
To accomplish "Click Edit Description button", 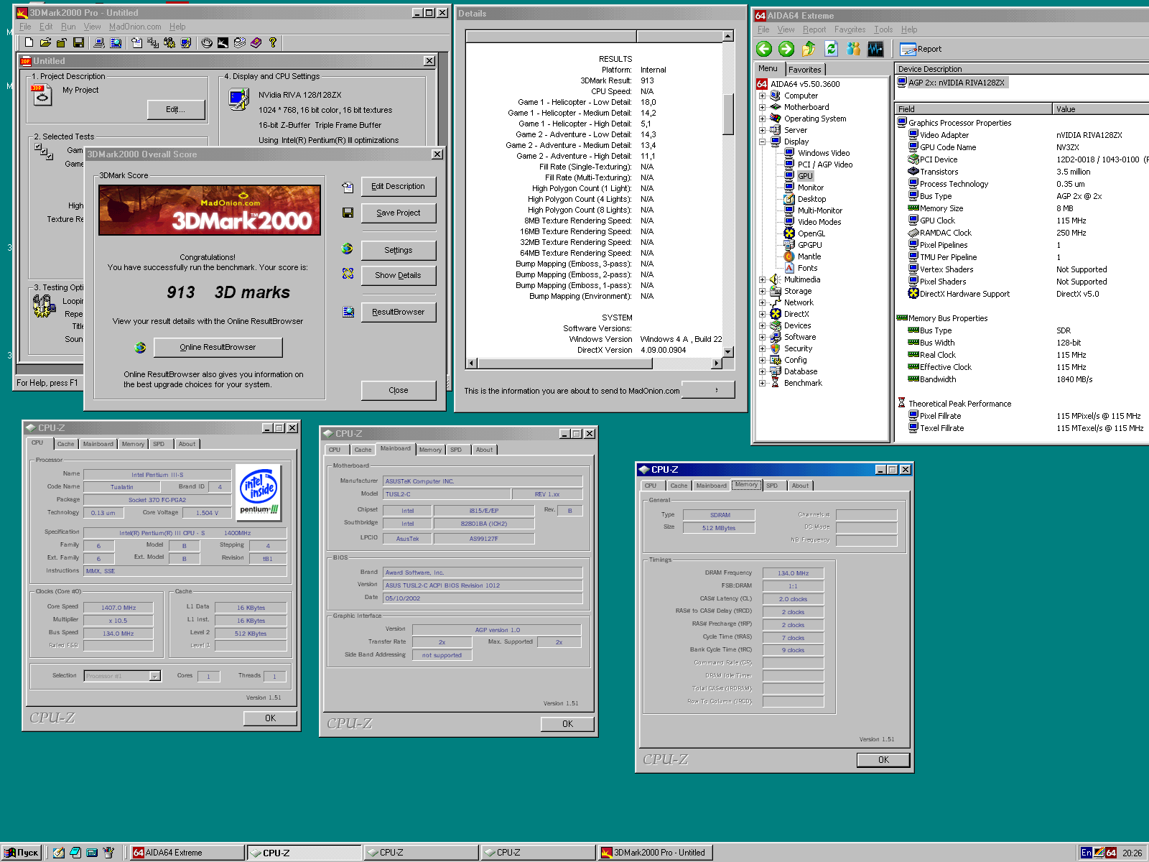I will pyautogui.click(x=399, y=187).
